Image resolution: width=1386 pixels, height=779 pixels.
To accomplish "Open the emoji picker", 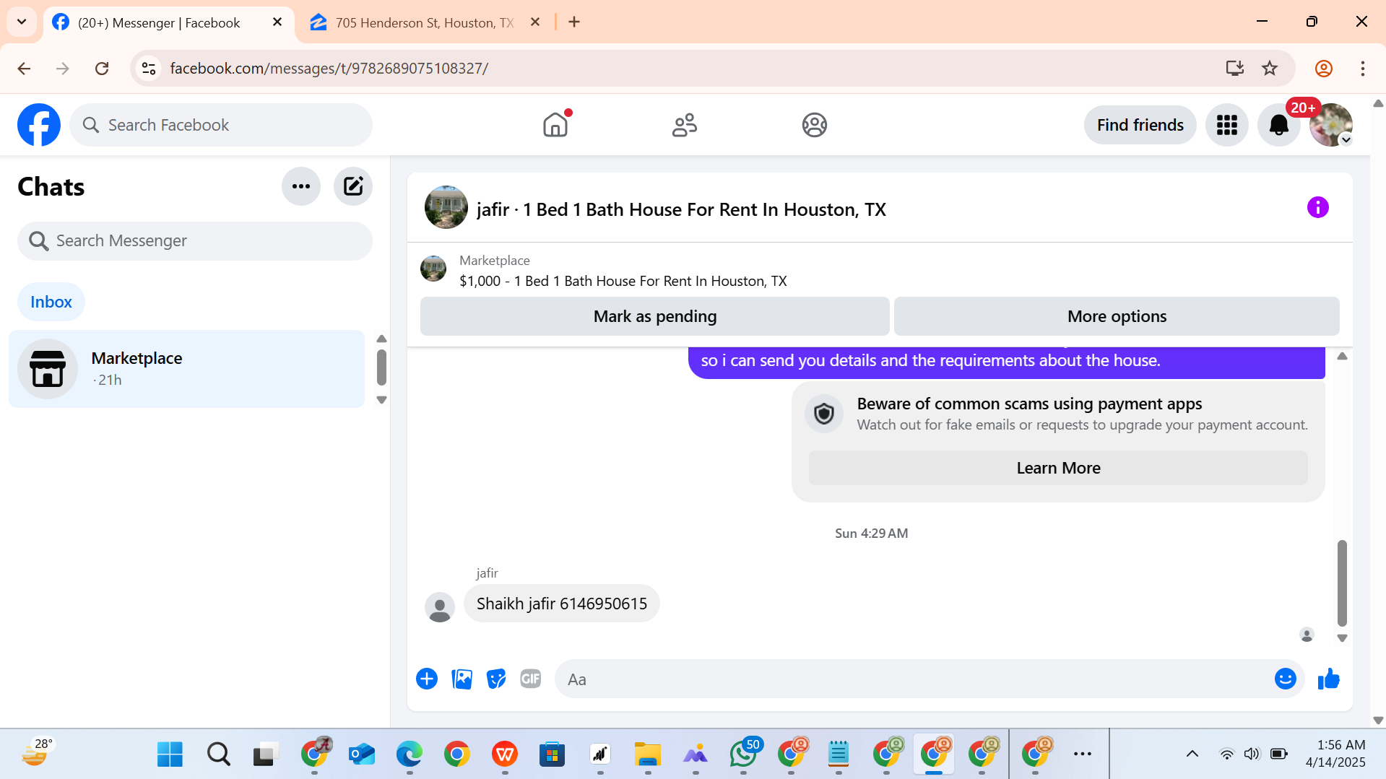I will (1285, 679).
